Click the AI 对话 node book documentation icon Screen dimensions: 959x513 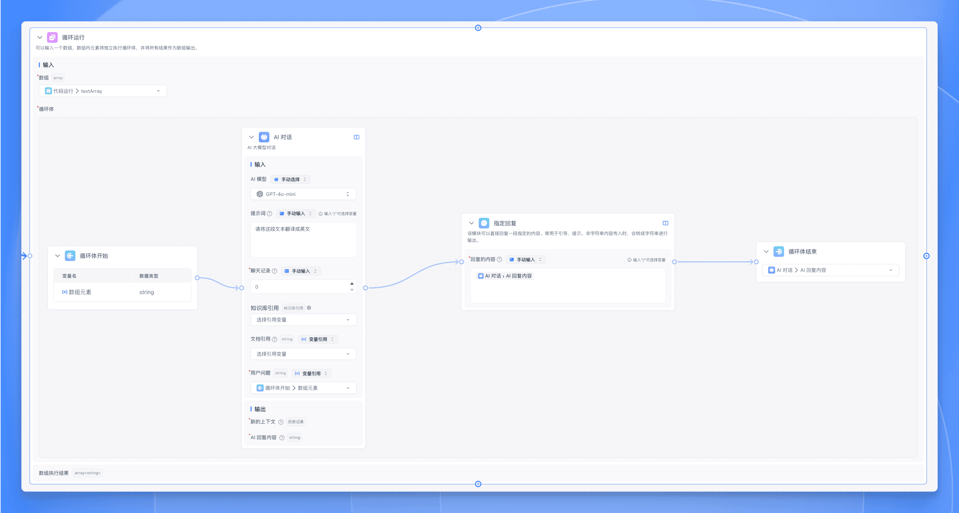pyautogui.click(x=356, y=137)
